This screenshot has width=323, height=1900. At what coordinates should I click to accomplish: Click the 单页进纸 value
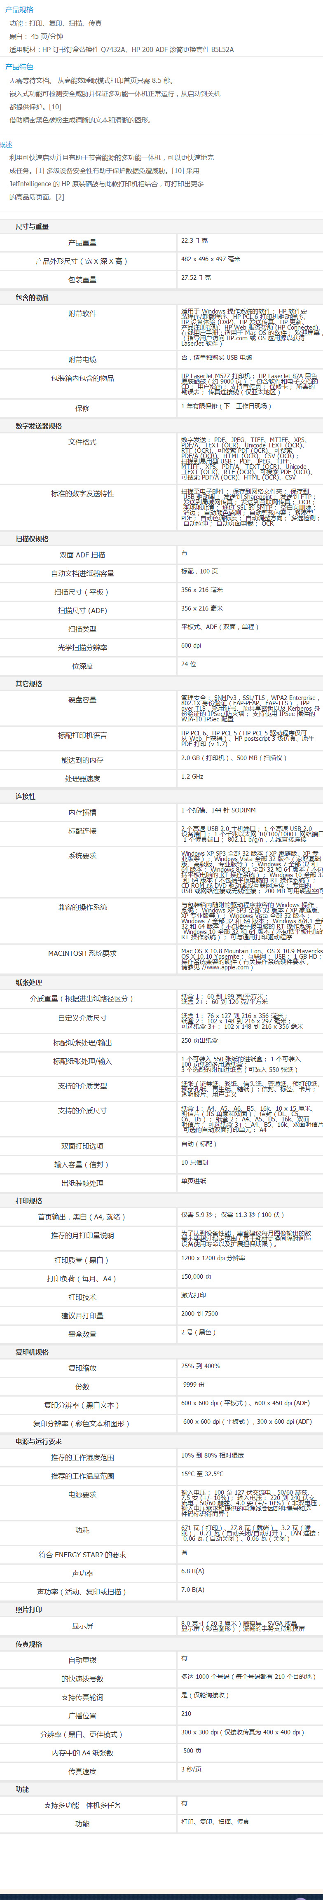[194, 1181]
